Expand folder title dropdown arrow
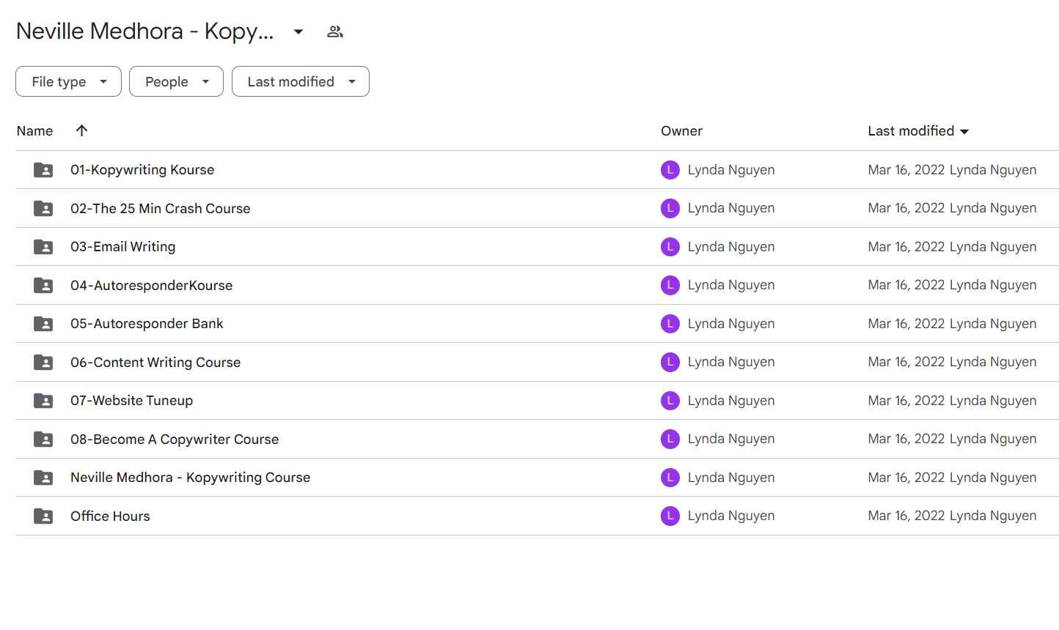This screenshot has height=630, width=1059. [x=298, y=31]
